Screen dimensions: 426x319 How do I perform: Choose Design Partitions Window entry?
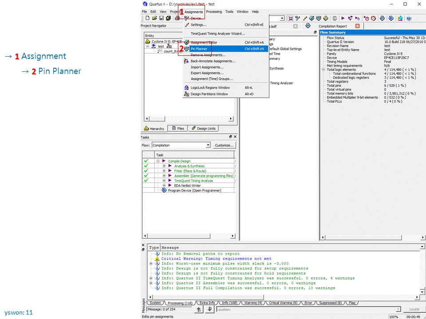[x=226, y=94]
